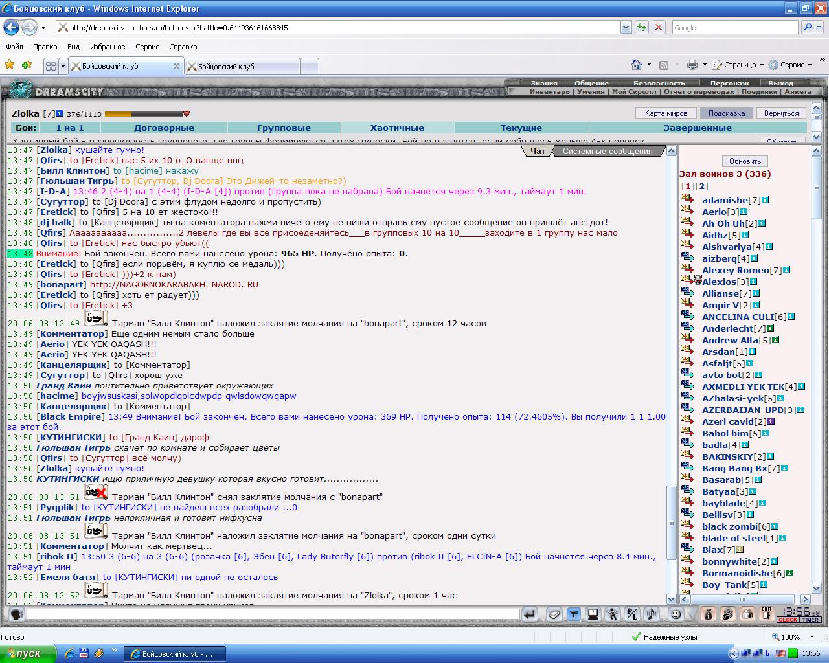Viewport: 829px width, 663px height.
Task: Click the running man icon
Action: click(x=612, y=614)
